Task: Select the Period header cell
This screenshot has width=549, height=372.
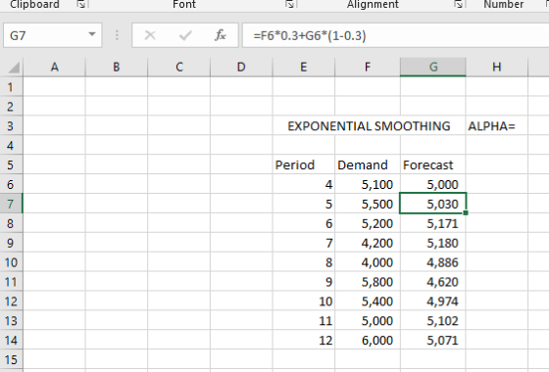Action: (x=304, y=164)
